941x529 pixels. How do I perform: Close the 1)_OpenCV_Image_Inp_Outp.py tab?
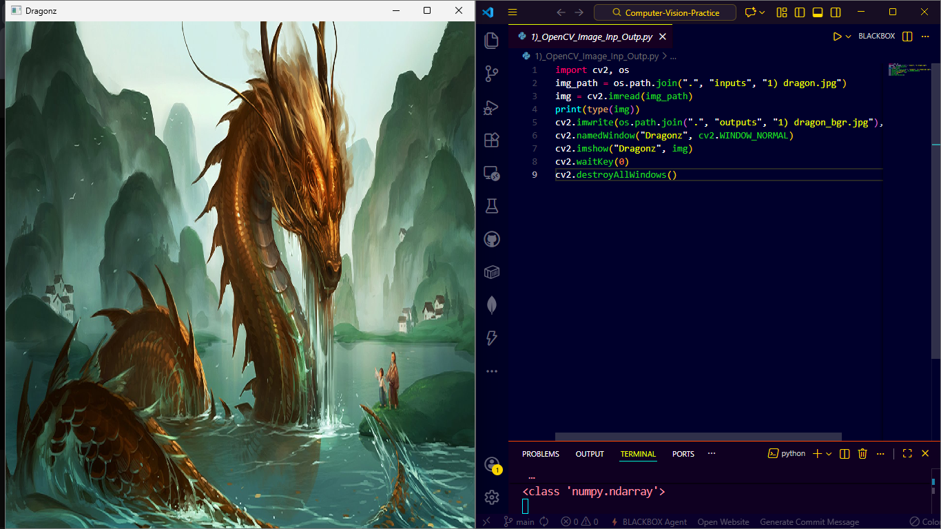click(663, 37)
